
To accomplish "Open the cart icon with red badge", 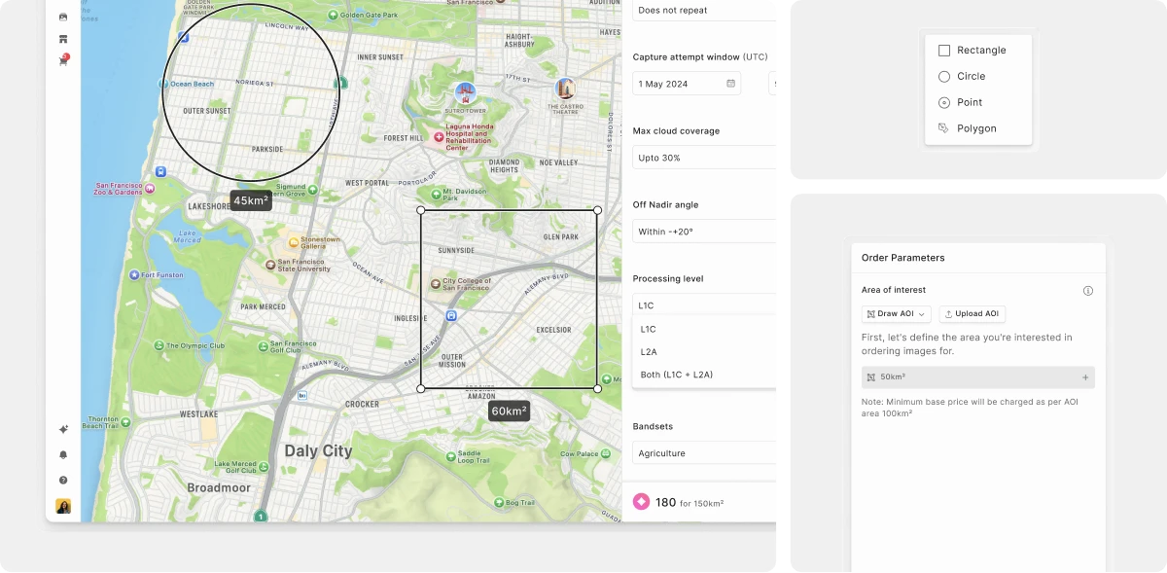I will (63, 60).
